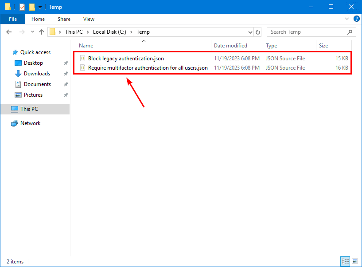Click the Require multifactor authentication file icon
The image size is (362, 267).
[x=82, y=67]
